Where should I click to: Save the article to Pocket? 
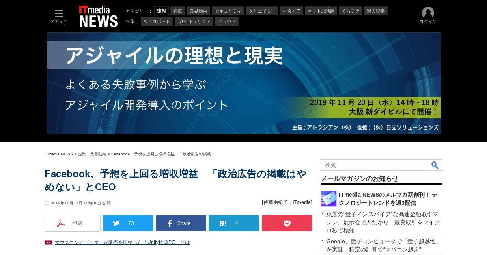[x=287, y=223]
